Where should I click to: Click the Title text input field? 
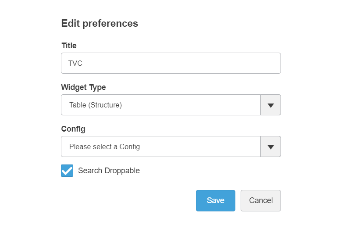170,63
